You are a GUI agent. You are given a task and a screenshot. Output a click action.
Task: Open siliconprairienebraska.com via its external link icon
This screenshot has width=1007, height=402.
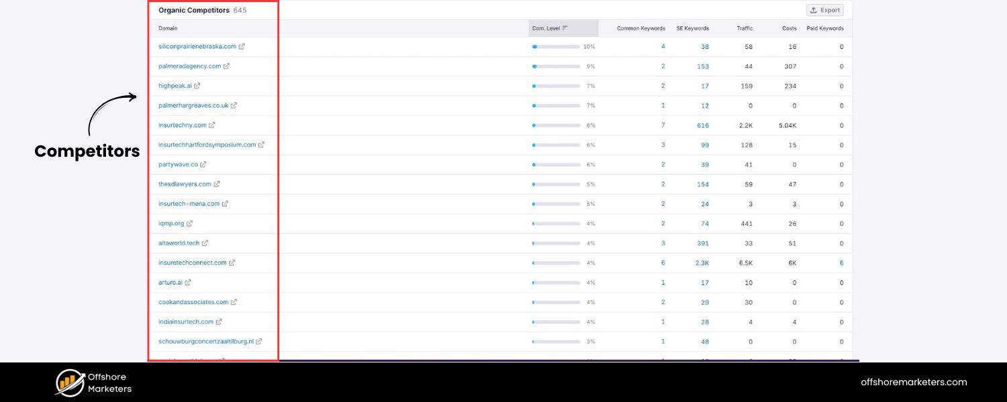pyautogui.click(x=242, y=46)
